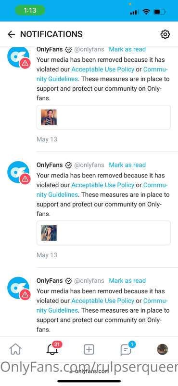This screenshot has width=178, height=386.
Task: Open Acceptable Use Policy in first notification
Action: pyautogui.click(x=102, y=69)
